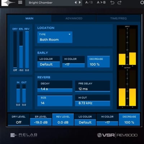
Task: Go to next preset arrow
Action: (80, 3)
